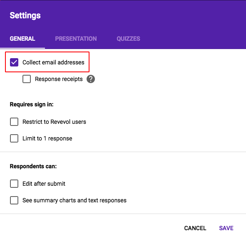Click the Settings dialog title
Image resolution: width=246 pixels, height=241 pixels.
pyautogui.click(x=25, y=16)
